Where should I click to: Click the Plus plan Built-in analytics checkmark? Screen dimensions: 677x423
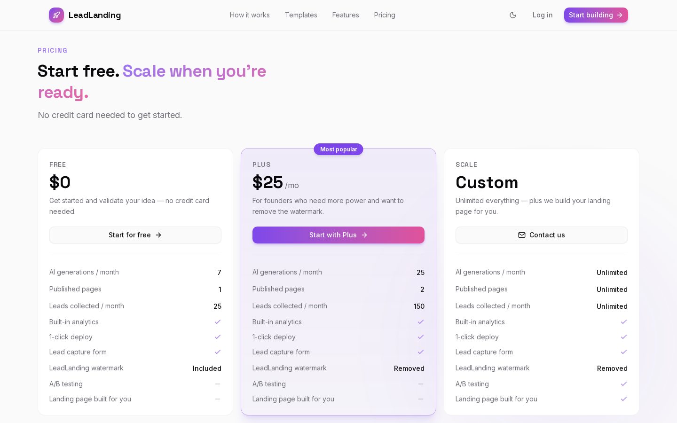pyautogui.click(x=421, y=322)
